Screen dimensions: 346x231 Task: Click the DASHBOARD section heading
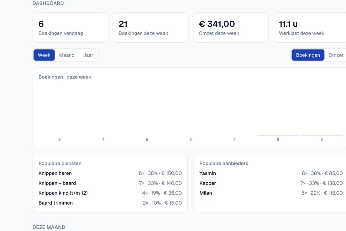click(x=48, y=3)
